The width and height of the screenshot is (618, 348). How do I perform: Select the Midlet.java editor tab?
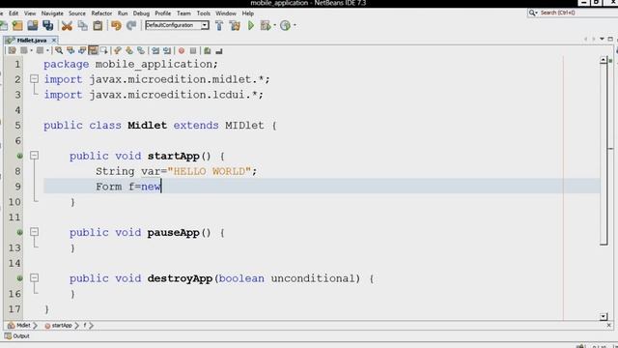pos(31,41)
